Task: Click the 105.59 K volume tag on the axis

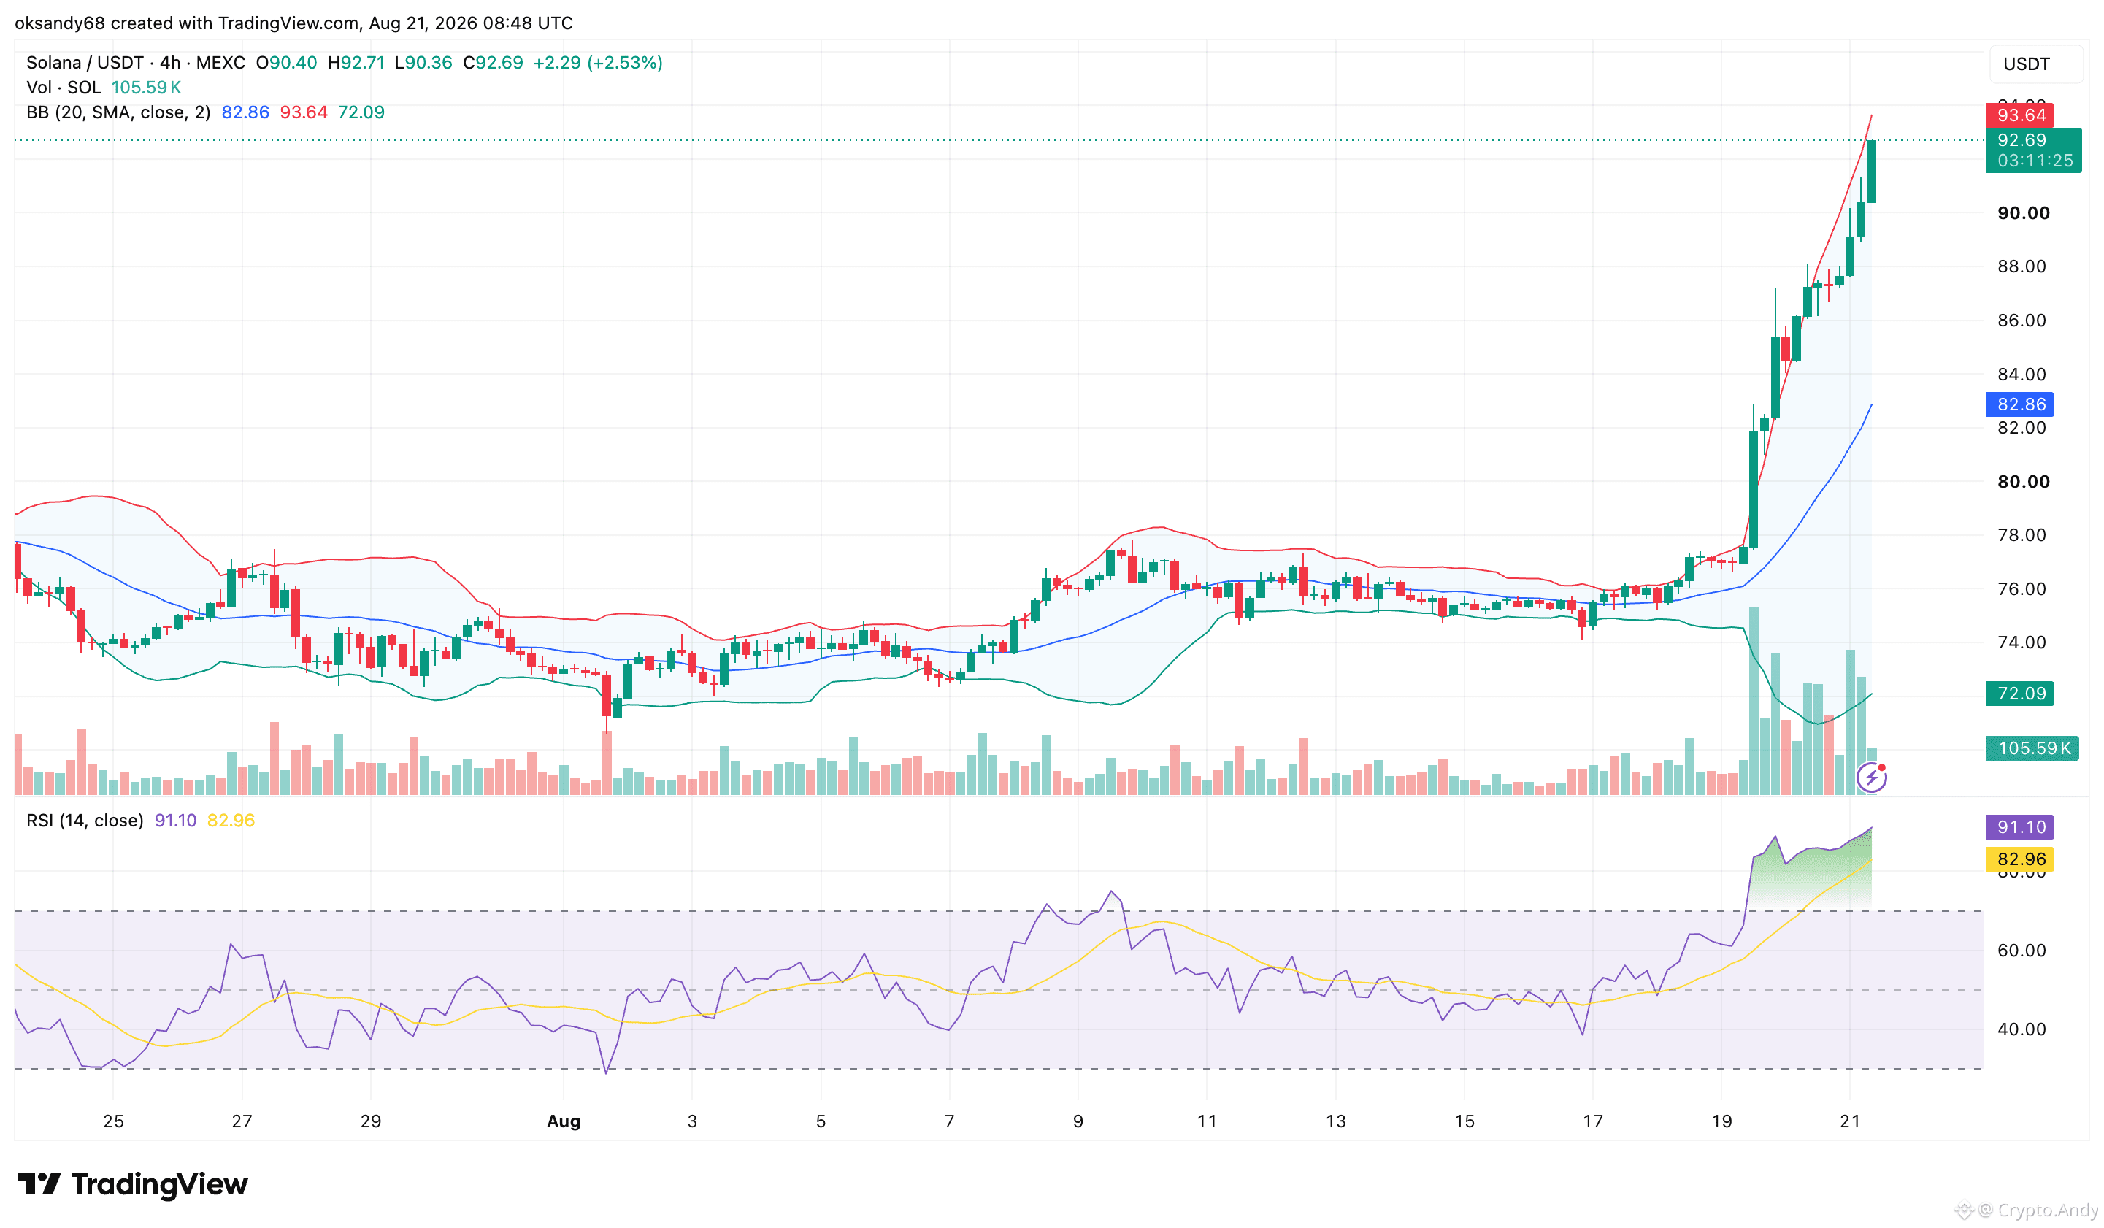Action: coord(2032,748)
